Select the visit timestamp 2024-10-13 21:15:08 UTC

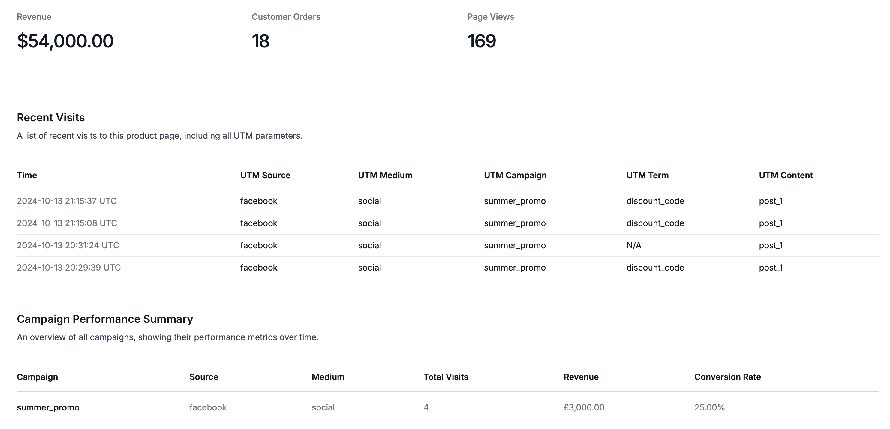pos(67,223)
